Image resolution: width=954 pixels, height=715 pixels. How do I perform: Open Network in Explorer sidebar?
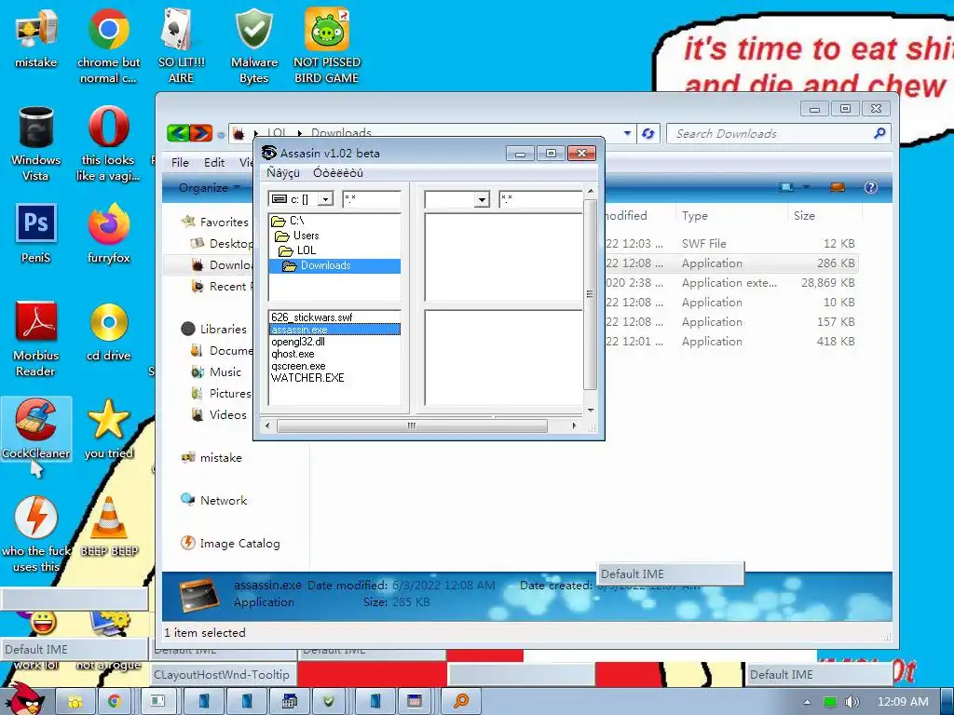(214, 500)
